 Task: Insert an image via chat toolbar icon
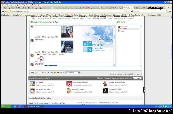point(49,72)
